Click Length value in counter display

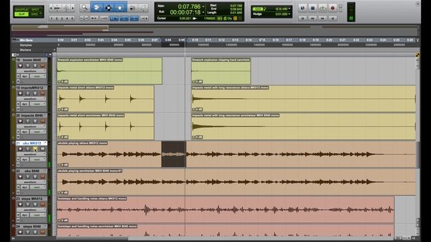(236, 13)
